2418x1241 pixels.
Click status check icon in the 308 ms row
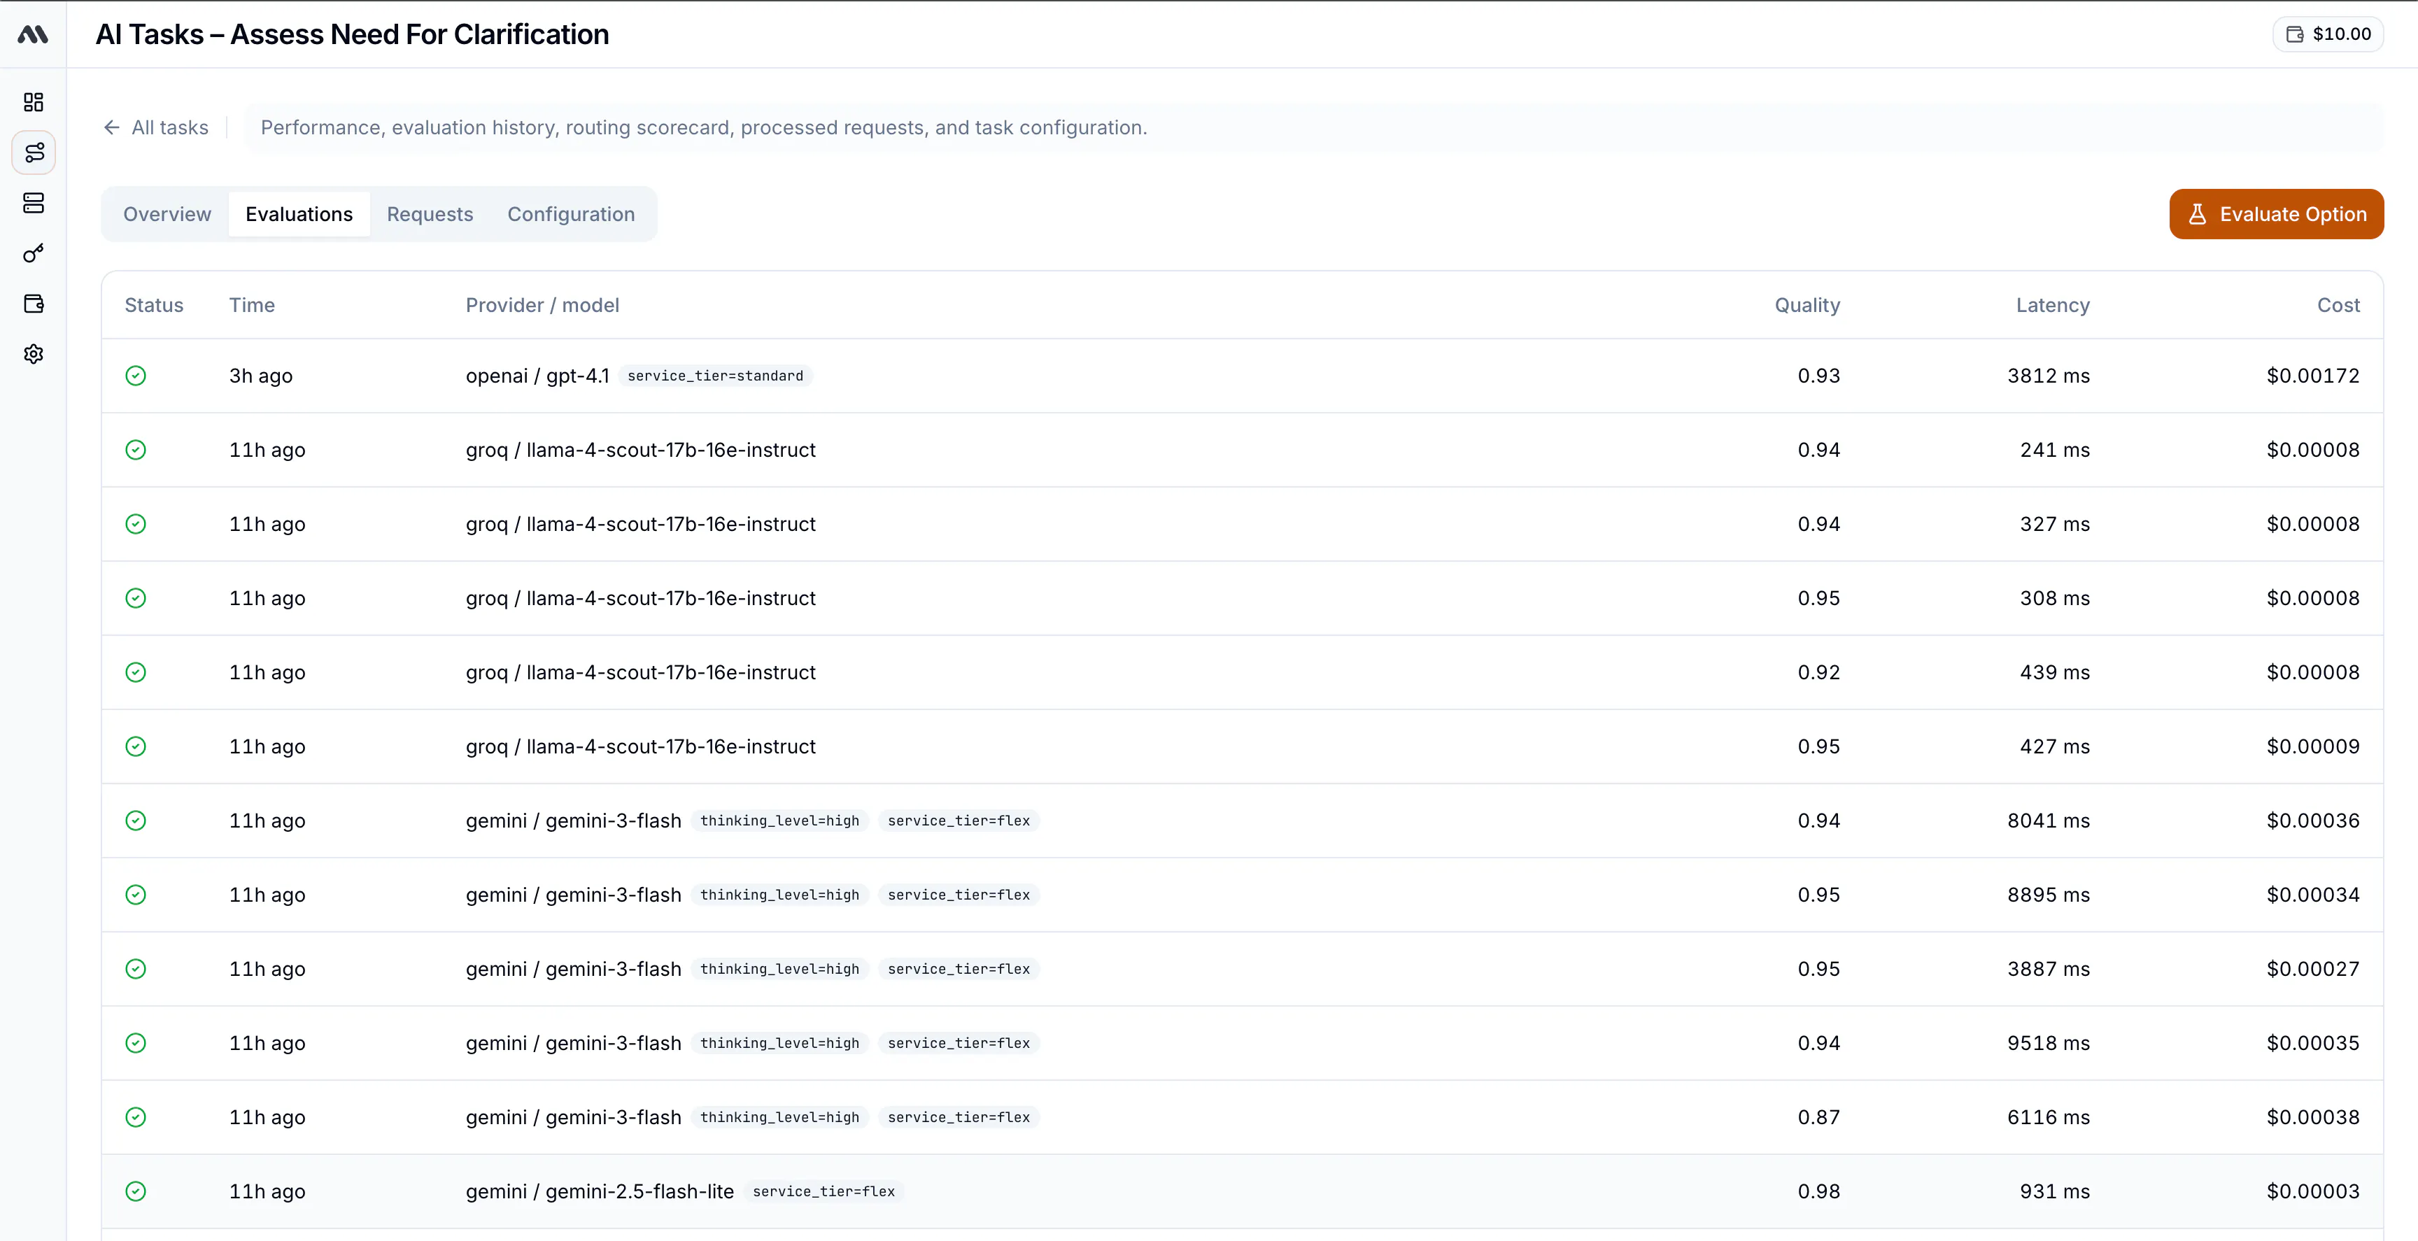[x=136, y=598]
